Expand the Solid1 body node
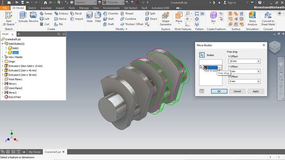This screenshot has height=160, width=285. [6, 48]
